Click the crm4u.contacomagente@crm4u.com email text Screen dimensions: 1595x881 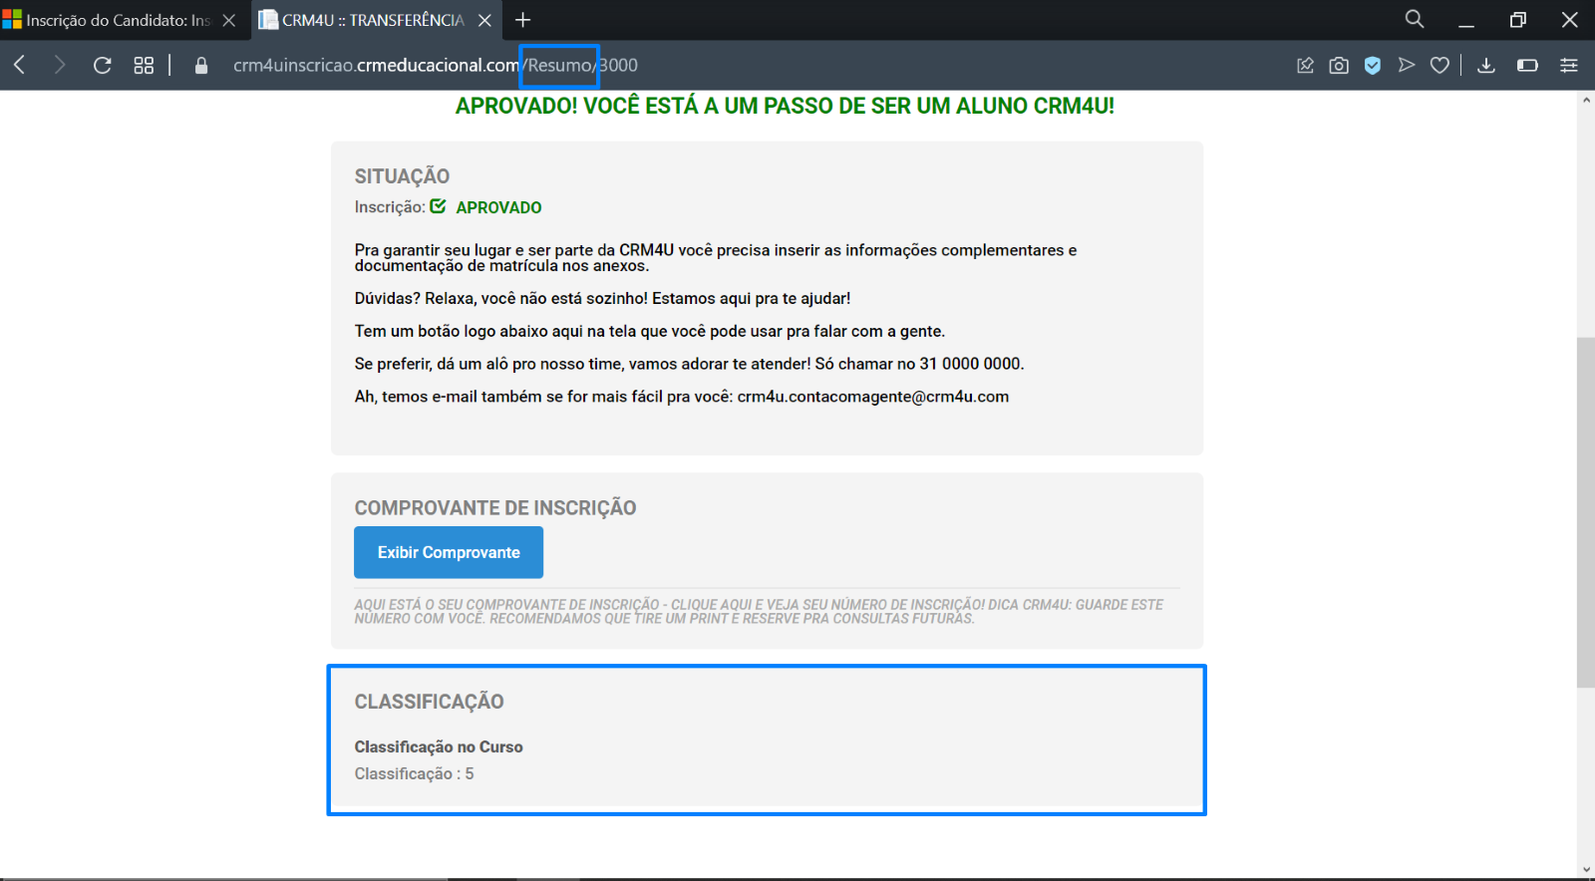tap(873, 397)
